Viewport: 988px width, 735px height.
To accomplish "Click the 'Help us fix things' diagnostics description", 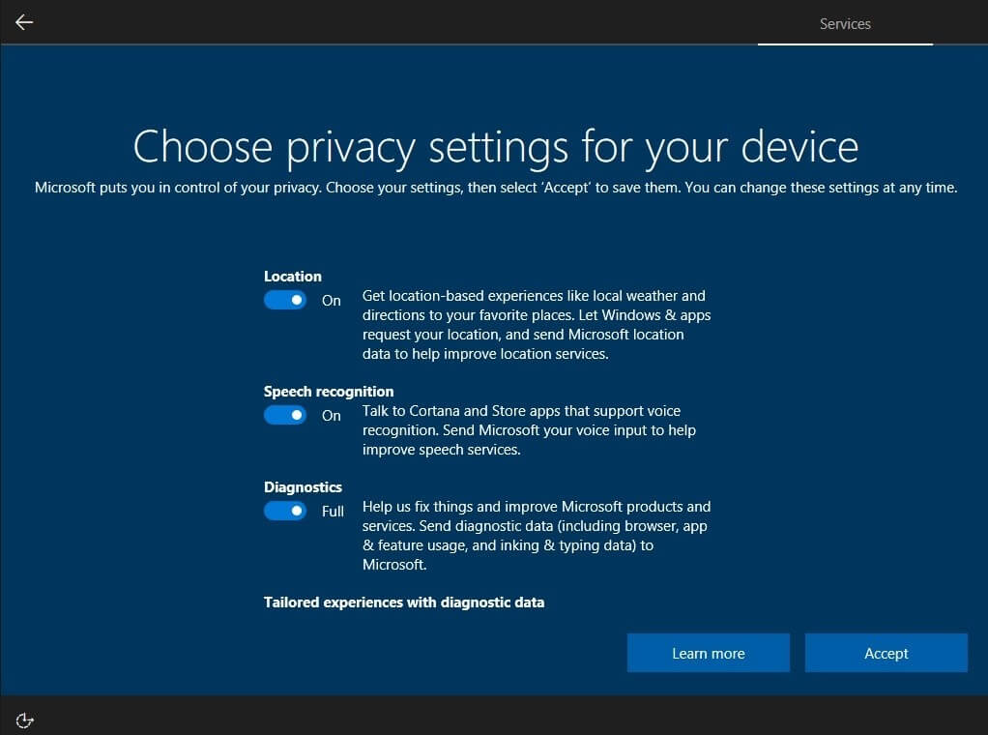I will 537,535.
